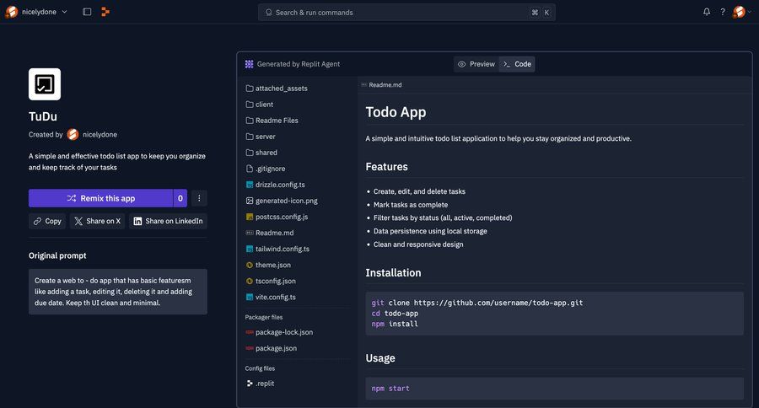Image resolution: width=759 pixels, height=408 pixels.
Task: Open the notifications bell
Action: [x=707, y=12]
